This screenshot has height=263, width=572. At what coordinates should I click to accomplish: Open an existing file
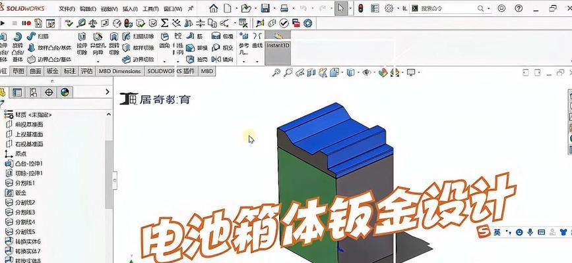246,9
